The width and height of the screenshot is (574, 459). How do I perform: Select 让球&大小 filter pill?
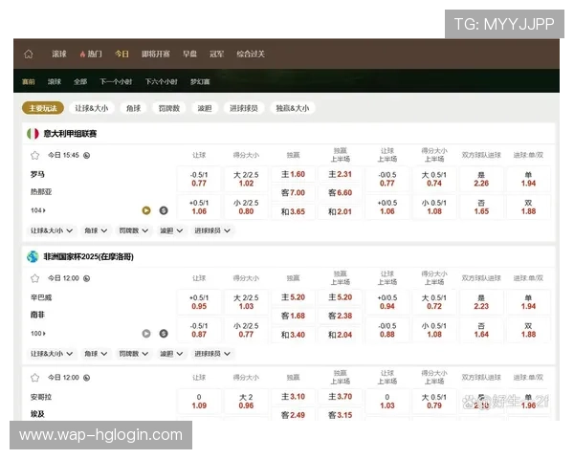point(92,108)
